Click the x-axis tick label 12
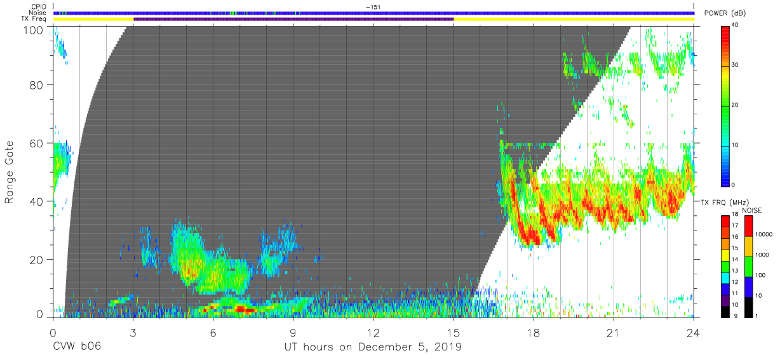Viewport: 780px width, 360px height. (x=373, y=333)
